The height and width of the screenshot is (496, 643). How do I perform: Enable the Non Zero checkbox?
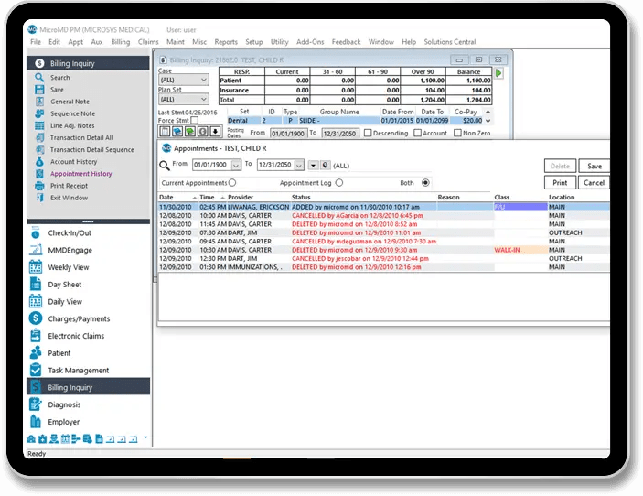click(x=457, y=133)
